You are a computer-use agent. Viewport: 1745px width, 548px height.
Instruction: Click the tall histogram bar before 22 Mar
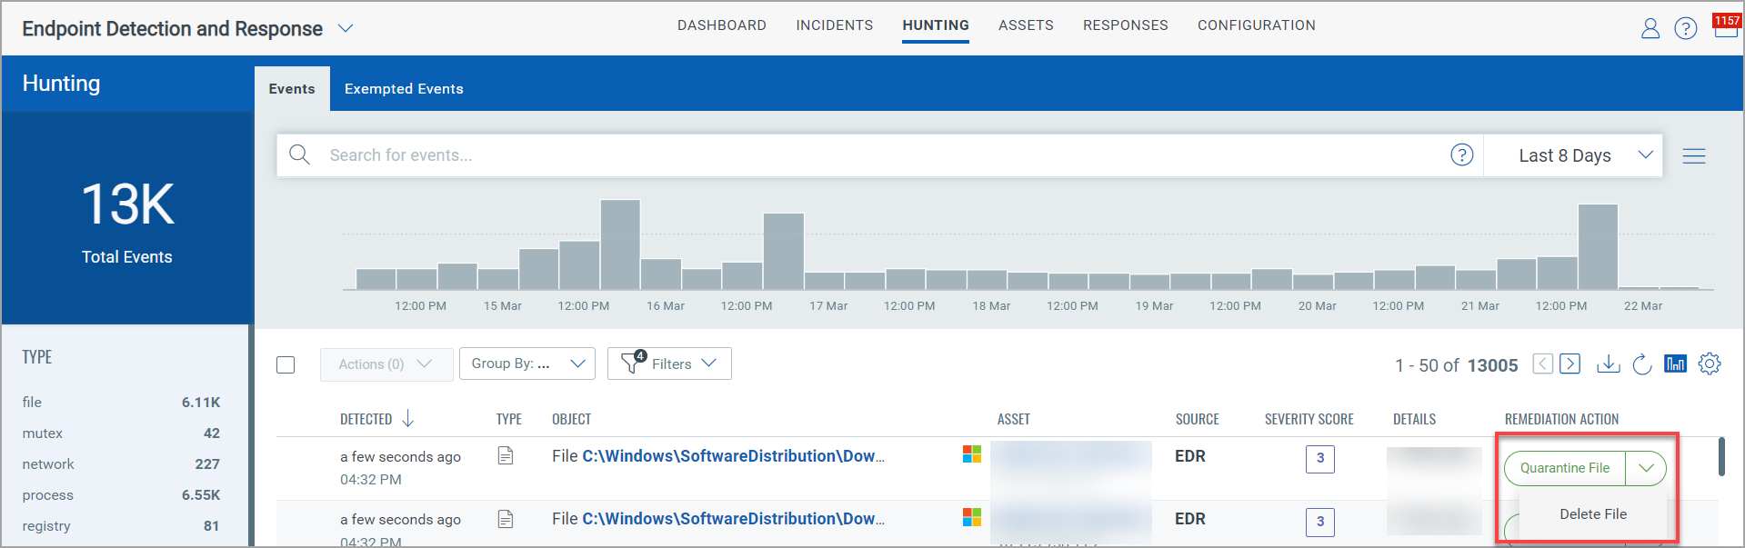click(x=1598, y=247)
